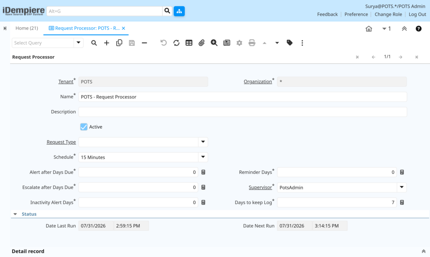Click the Tenant field label link

(x=66, y=81)
